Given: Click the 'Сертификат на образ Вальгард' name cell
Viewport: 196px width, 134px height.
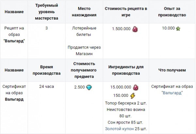Looking at the screenshot, I should point(14,108).
